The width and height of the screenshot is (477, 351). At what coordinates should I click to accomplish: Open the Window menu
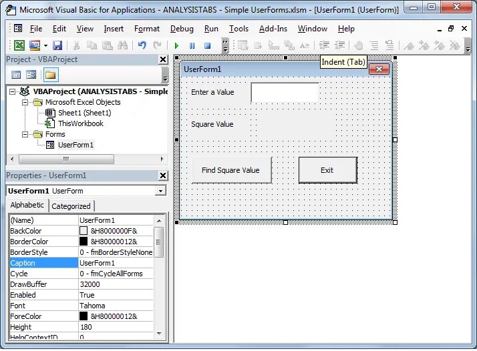pos(313,29)
